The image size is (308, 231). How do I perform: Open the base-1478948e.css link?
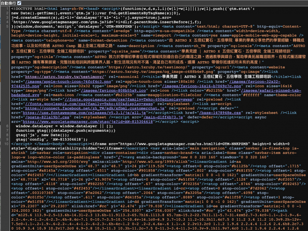(x=220, y=113)
